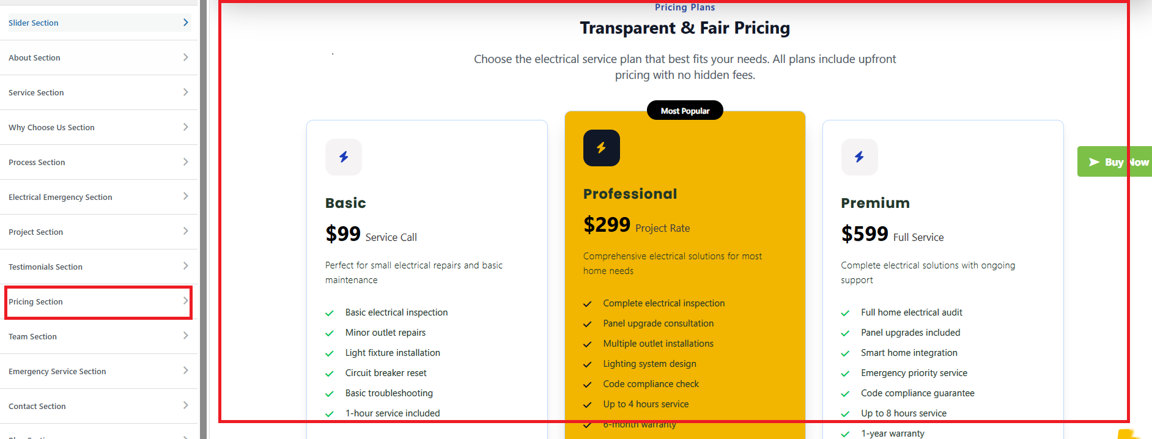Image resolution: width=1152 pixels, height=439 pixels.
Task: Click the green Buy Now arrow icon
Action: 1094,162
